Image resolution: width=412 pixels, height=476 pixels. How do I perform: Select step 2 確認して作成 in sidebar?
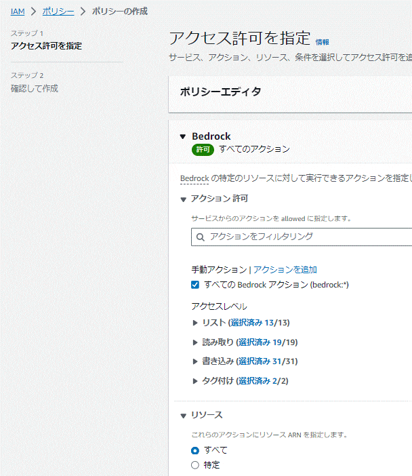coord(35,89)
